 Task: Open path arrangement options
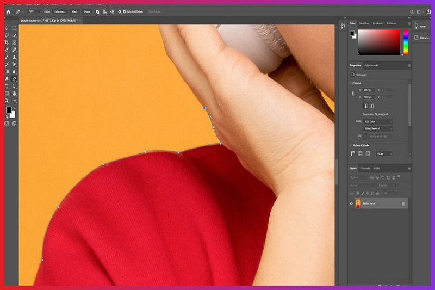pos(113,11)
